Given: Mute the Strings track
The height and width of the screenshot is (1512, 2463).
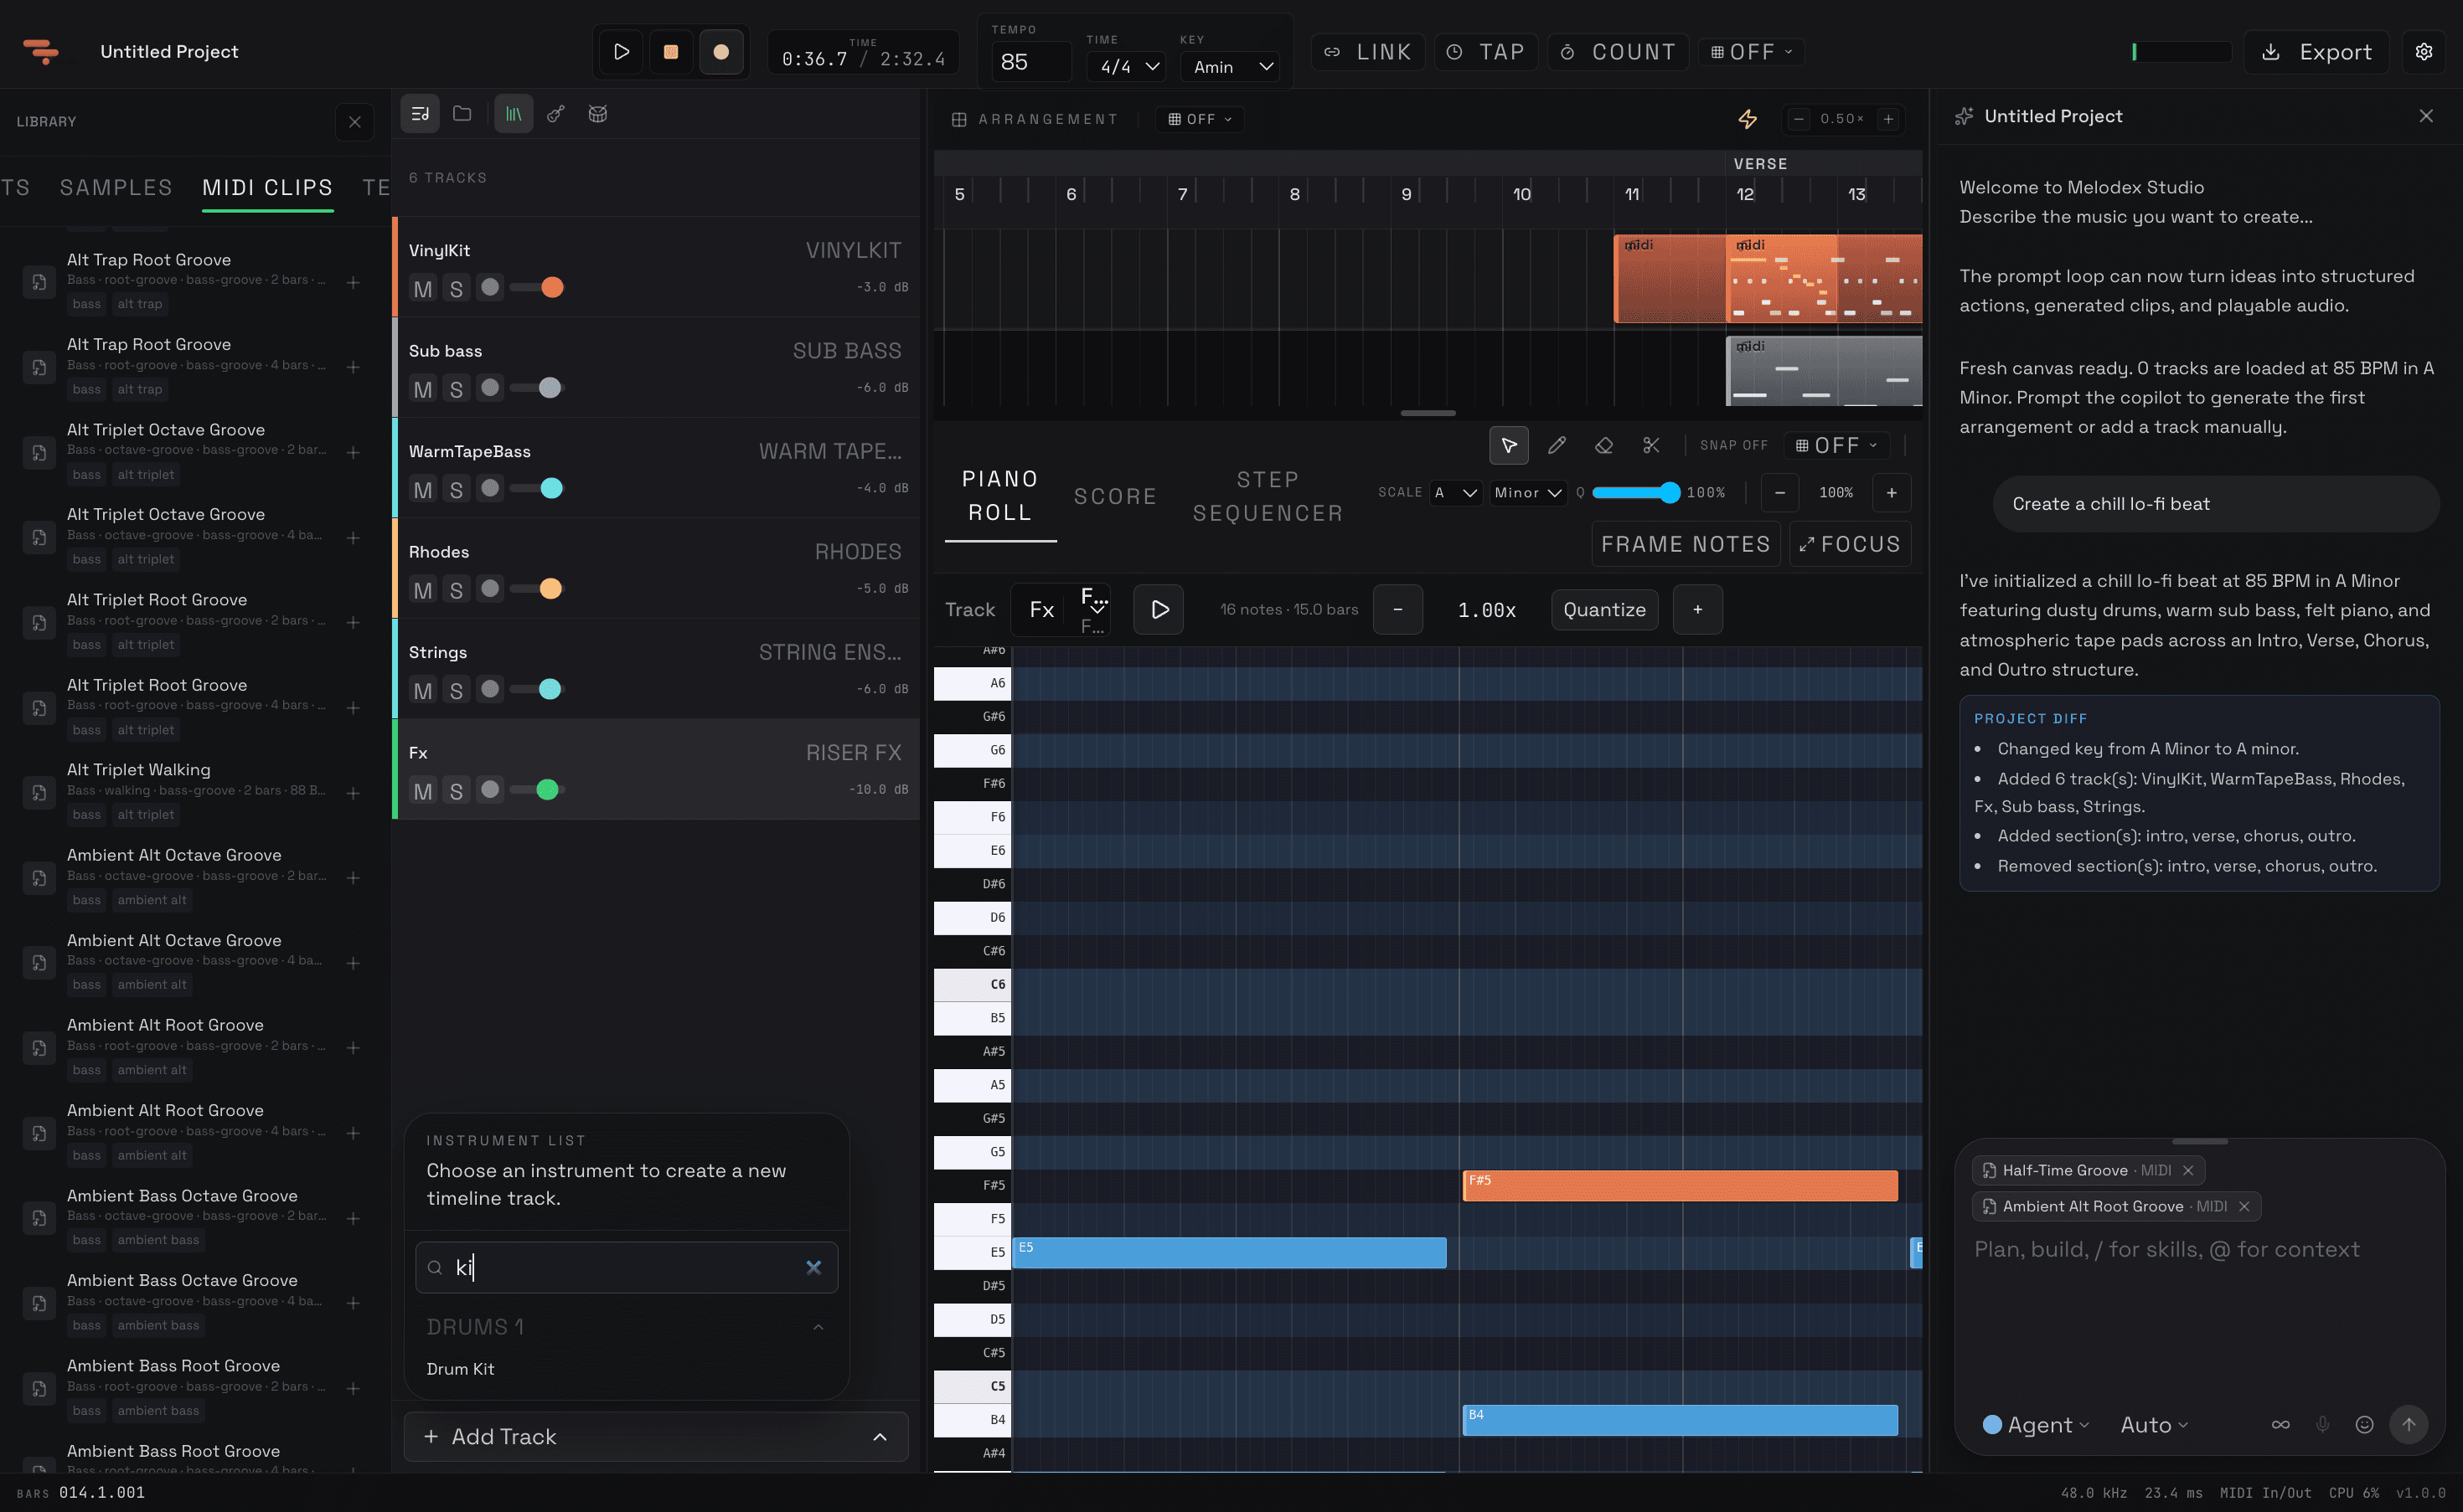Looking at the screenshot, I should pos(423,691).
